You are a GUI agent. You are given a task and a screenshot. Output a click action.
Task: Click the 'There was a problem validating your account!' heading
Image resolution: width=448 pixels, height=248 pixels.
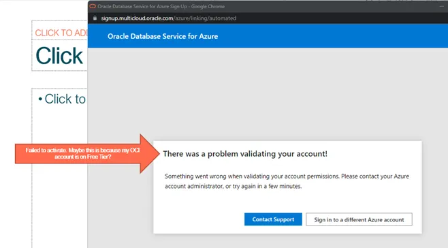point(245,154)
